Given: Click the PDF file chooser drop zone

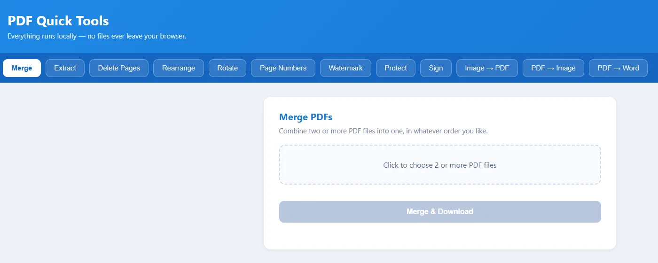Looking at the screenshot, I should [440, 165].
